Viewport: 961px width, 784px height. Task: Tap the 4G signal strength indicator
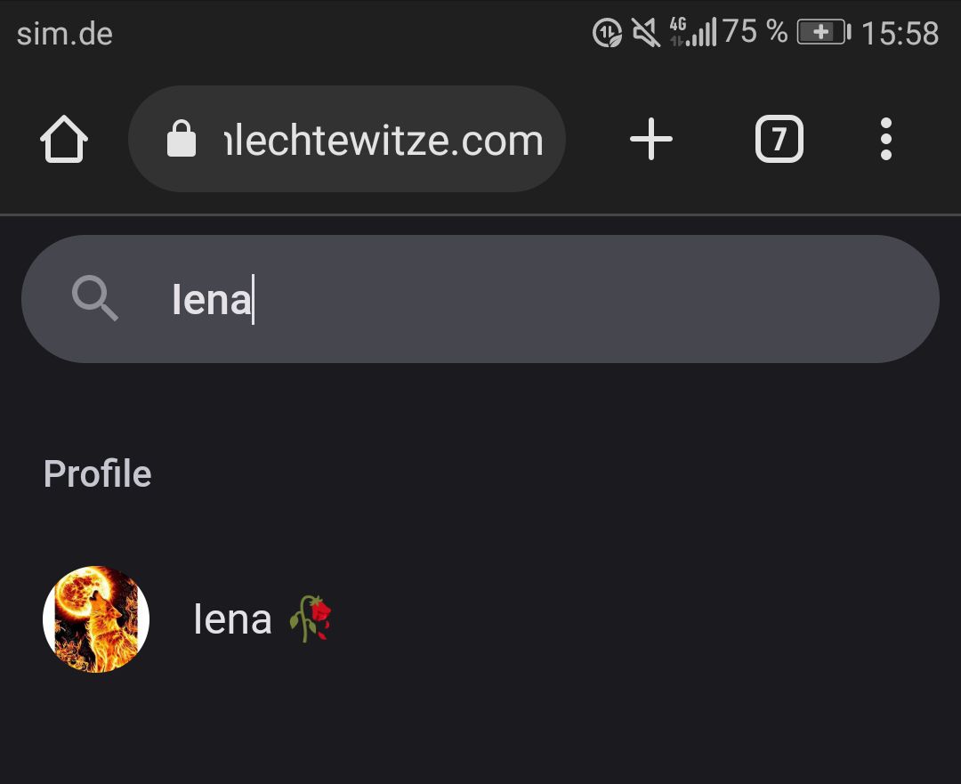tap(693, 34)
